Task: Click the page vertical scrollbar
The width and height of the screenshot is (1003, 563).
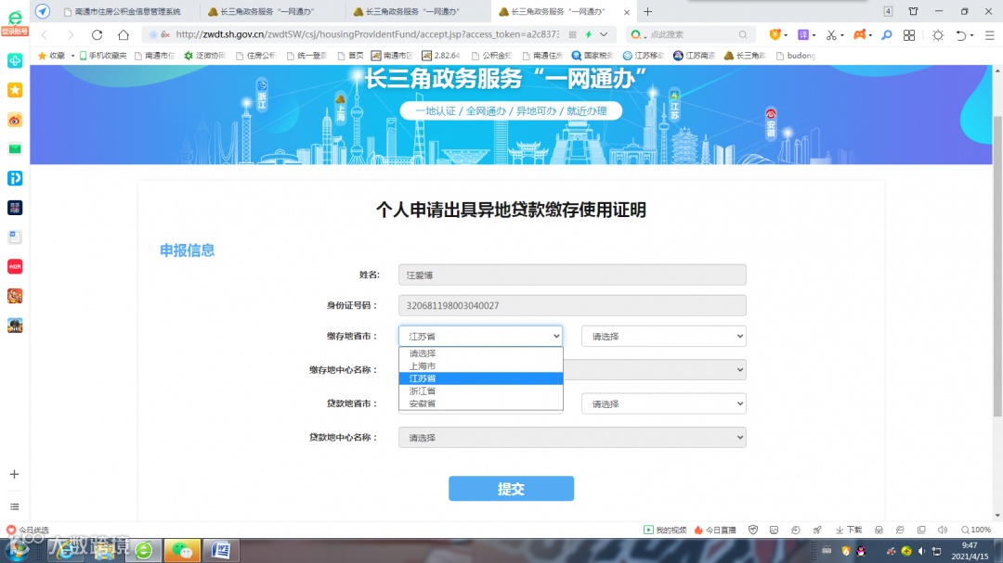Action: (x=997, y=265)
